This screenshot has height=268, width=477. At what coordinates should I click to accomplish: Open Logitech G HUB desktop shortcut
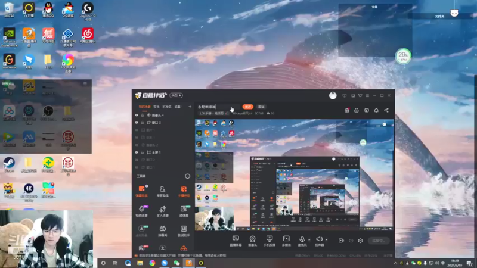point(88,11)
